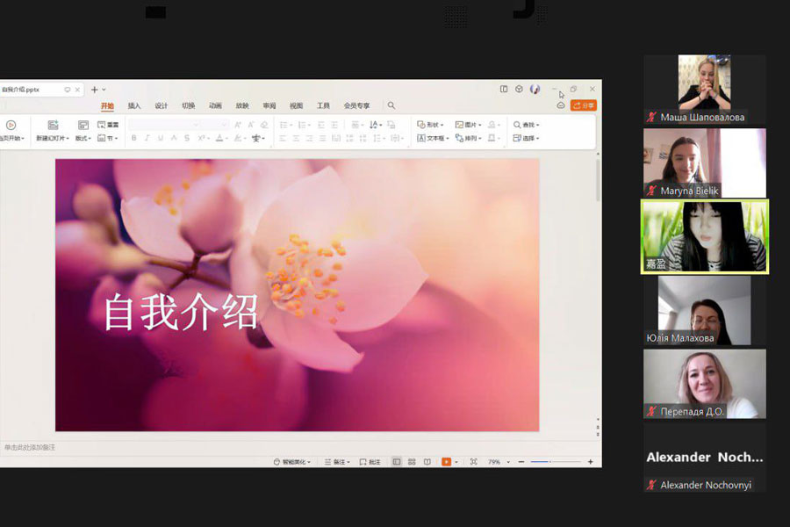Click the zoom slider in status bar
The width and height of the screenshot is (790, 527).
(x=553, y=461)
